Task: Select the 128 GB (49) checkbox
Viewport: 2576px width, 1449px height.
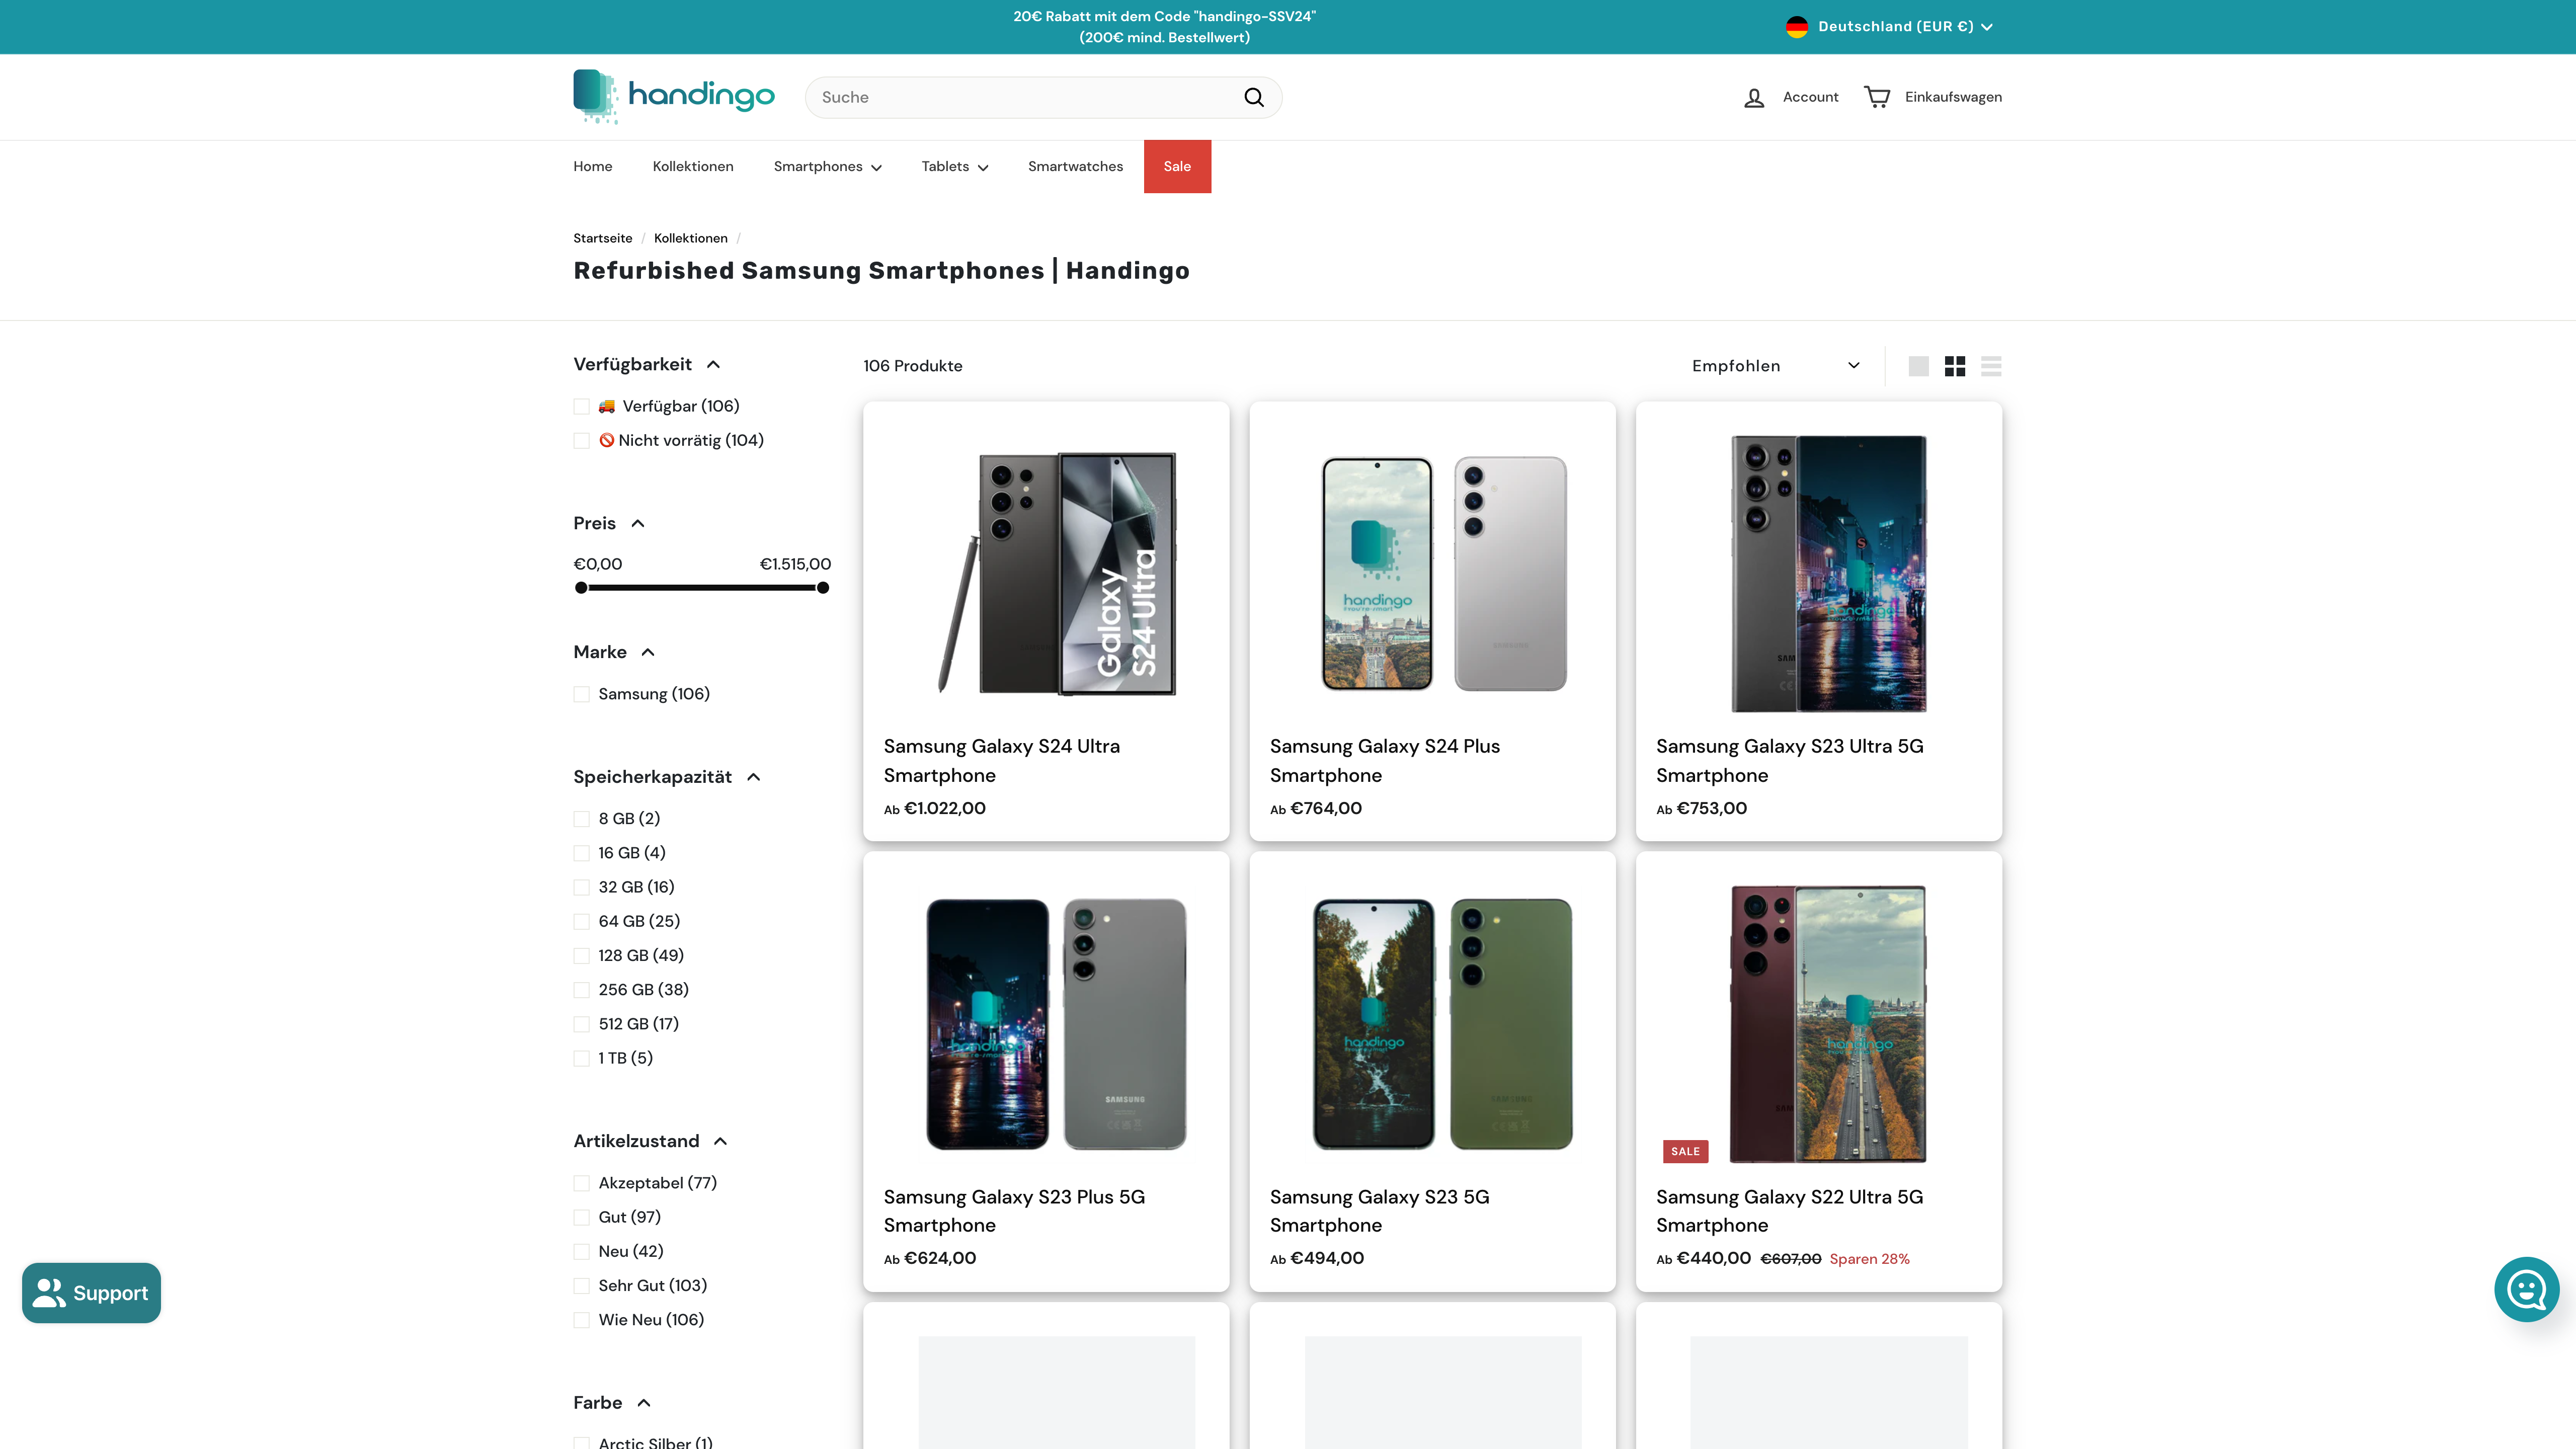Action: (x=581, y=956)
